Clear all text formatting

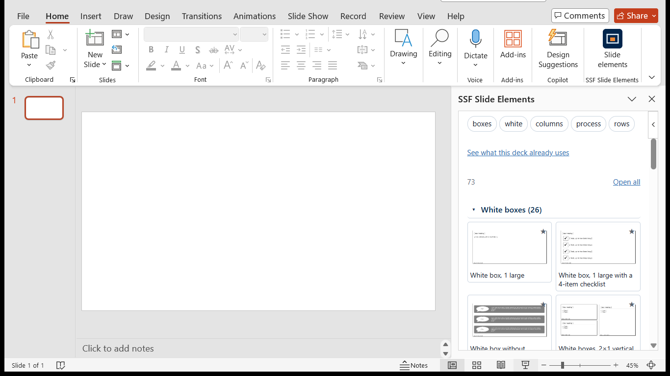(x=260, y=65)
